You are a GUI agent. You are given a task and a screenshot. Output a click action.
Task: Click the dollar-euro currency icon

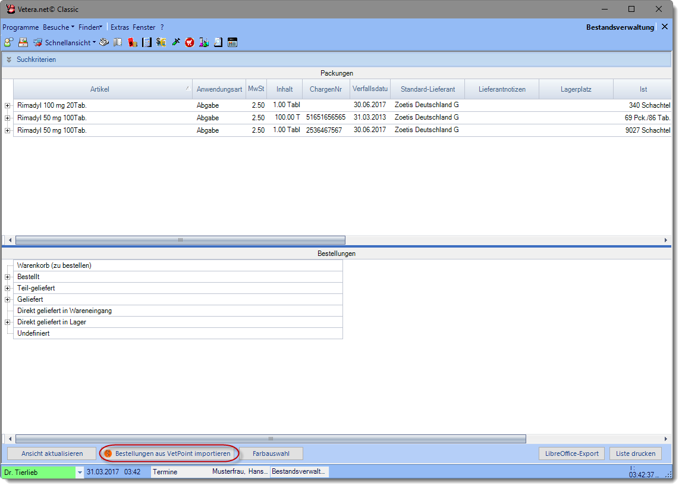161,42
